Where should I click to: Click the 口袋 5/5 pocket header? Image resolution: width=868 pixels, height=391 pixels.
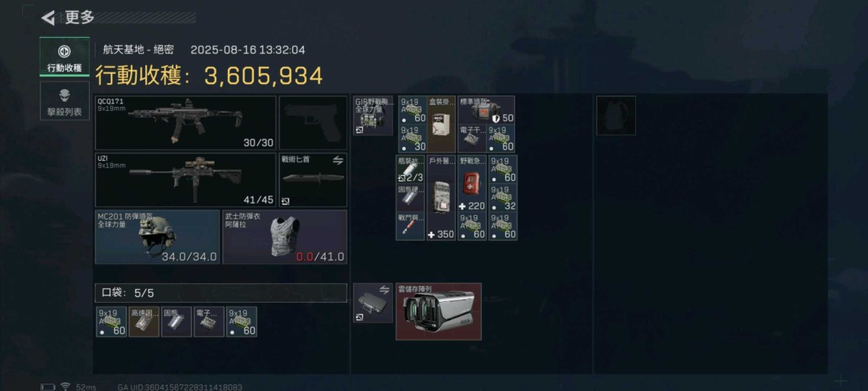pyautogui.click(x=221, y=293)
